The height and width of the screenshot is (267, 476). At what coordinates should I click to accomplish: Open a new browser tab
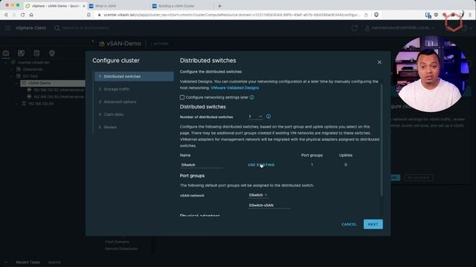point(220,6)
